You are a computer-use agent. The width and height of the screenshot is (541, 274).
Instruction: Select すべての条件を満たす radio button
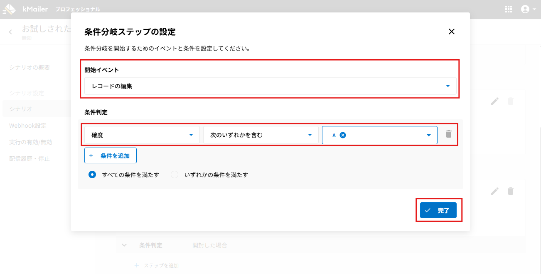[92, 175]
